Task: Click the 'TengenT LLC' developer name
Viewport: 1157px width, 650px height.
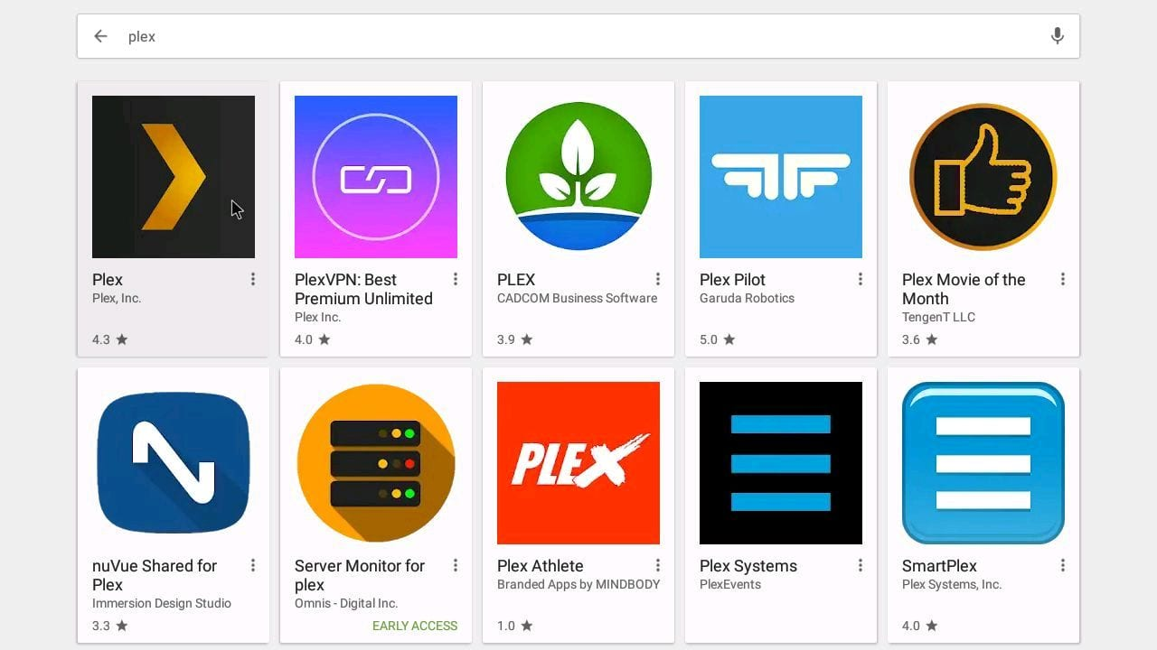Action: [x=938, y=317]
